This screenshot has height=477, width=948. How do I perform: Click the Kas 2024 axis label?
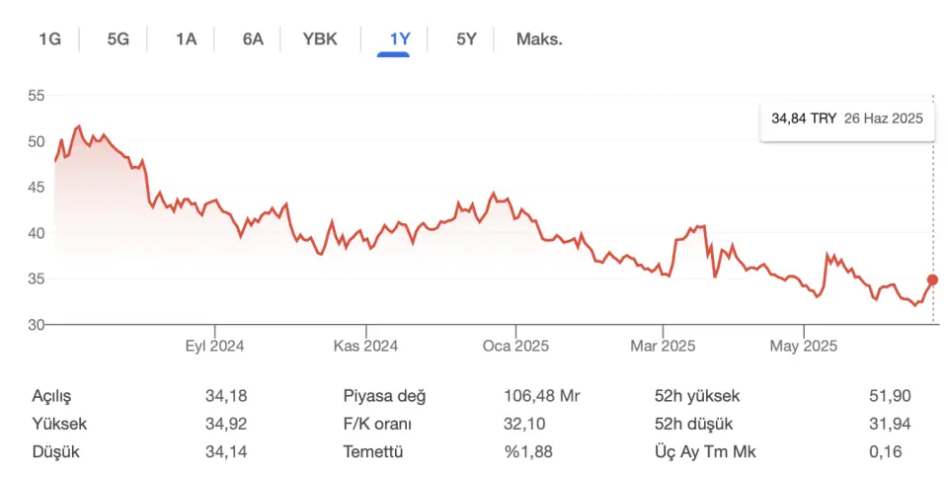(x=365, y=347)
